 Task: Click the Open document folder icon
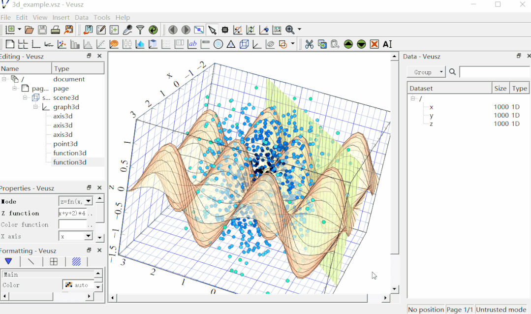coord(29,30)
